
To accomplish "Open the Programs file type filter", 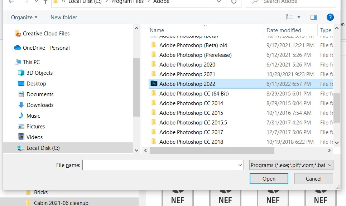I will coord(291,165).
